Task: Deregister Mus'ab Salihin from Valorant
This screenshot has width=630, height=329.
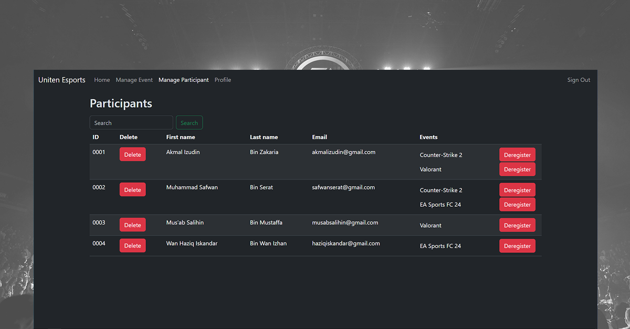Action: pyautogui.click(x=517, y=225)
